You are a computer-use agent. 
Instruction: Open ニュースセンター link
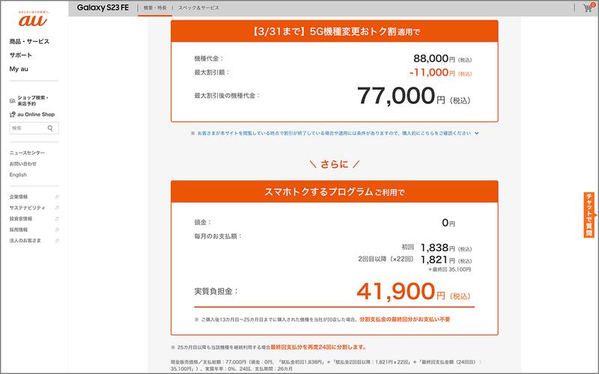(27, 153)
